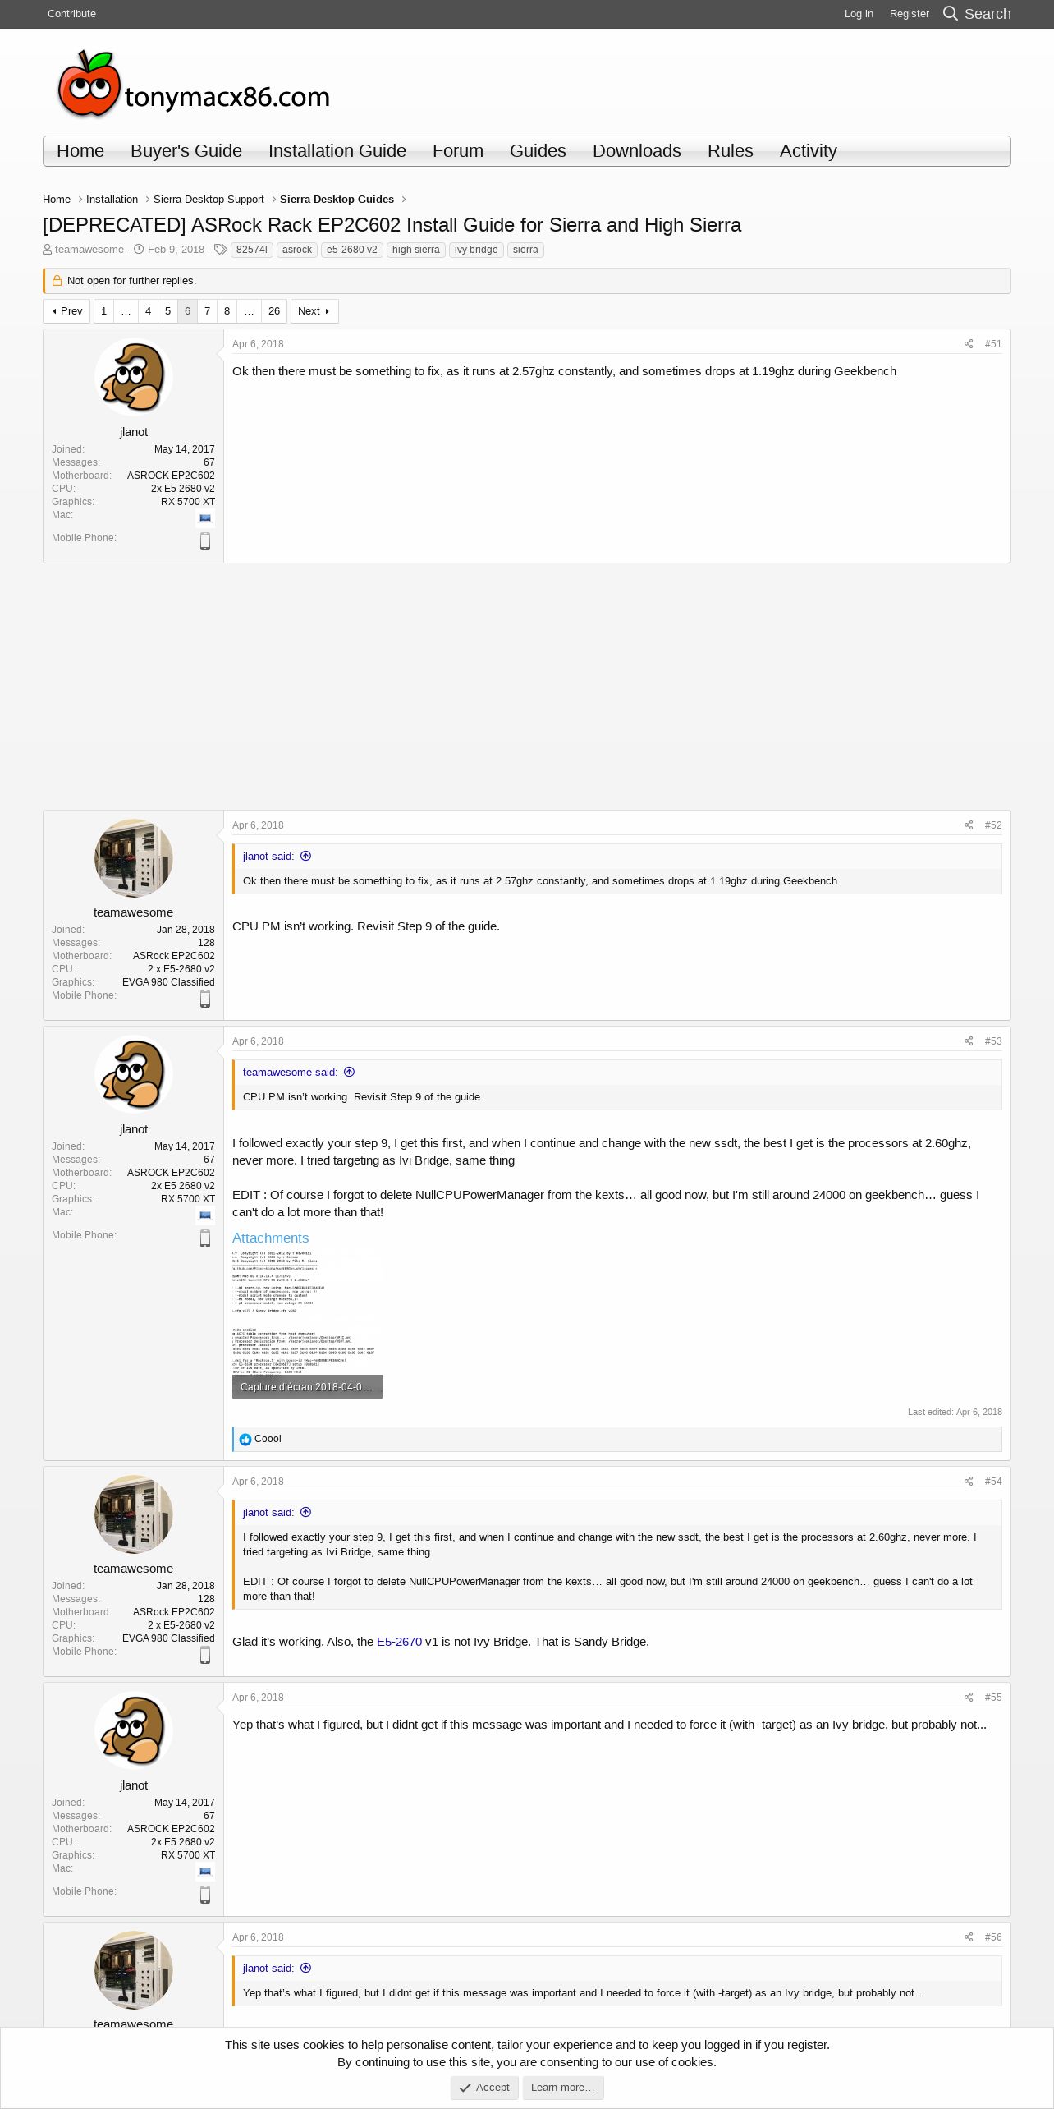Share post #53 via share icon
The height and width of the screenshot is (2109, 1054).
[x=969, y=1041]
